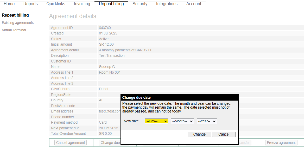Screen dimensions: 305x148
Task: Click the Address line 2 label
Action: coord(62,78)
